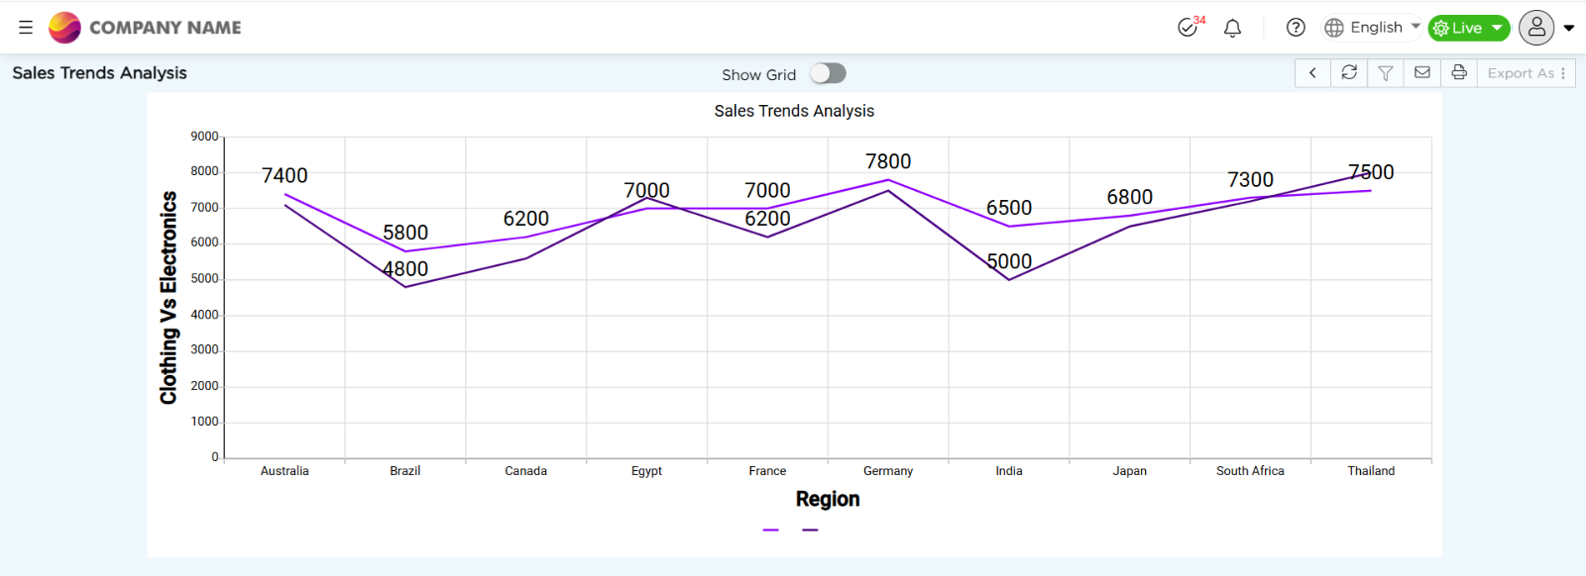Open the help question mark icon
The height and width of the screenshot is (576, 1586).
[1296, 28]
